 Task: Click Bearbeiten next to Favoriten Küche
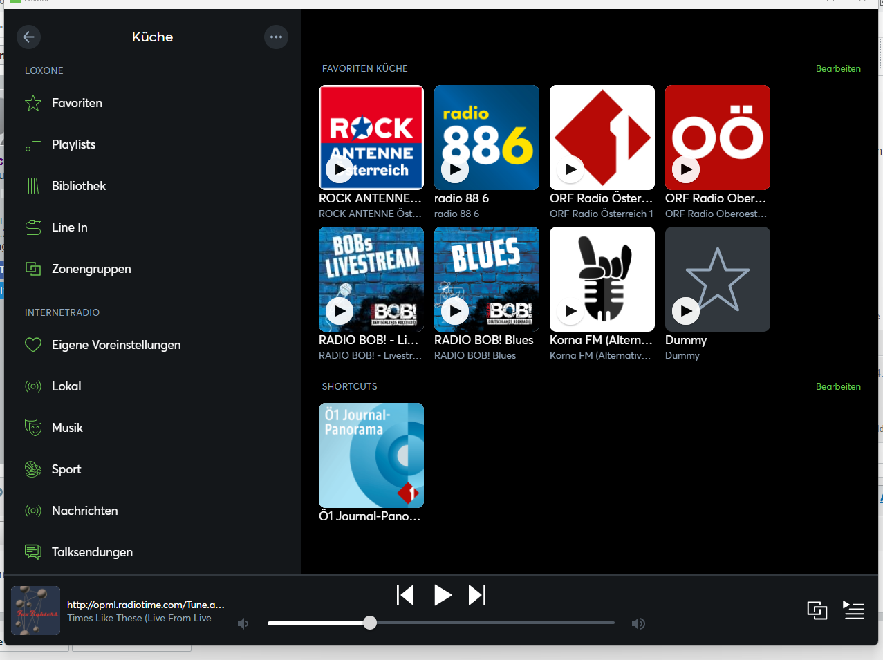click(838, 68)
